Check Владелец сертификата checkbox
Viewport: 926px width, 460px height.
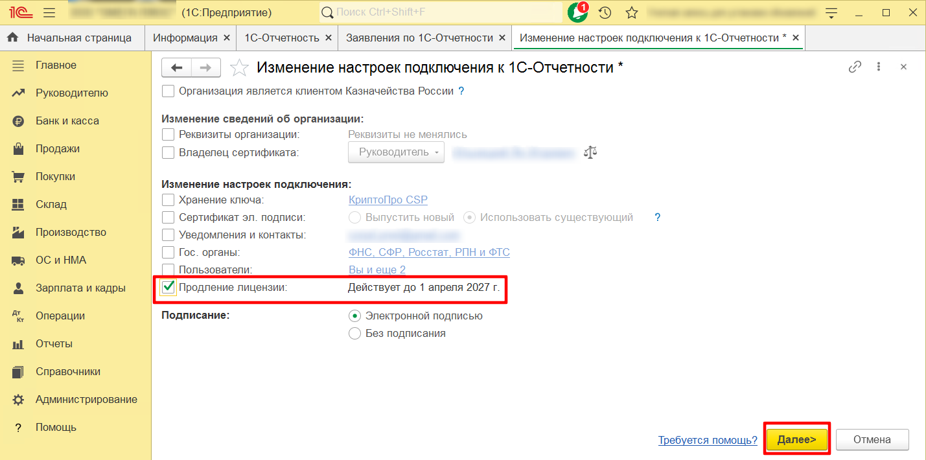(168, 153)
